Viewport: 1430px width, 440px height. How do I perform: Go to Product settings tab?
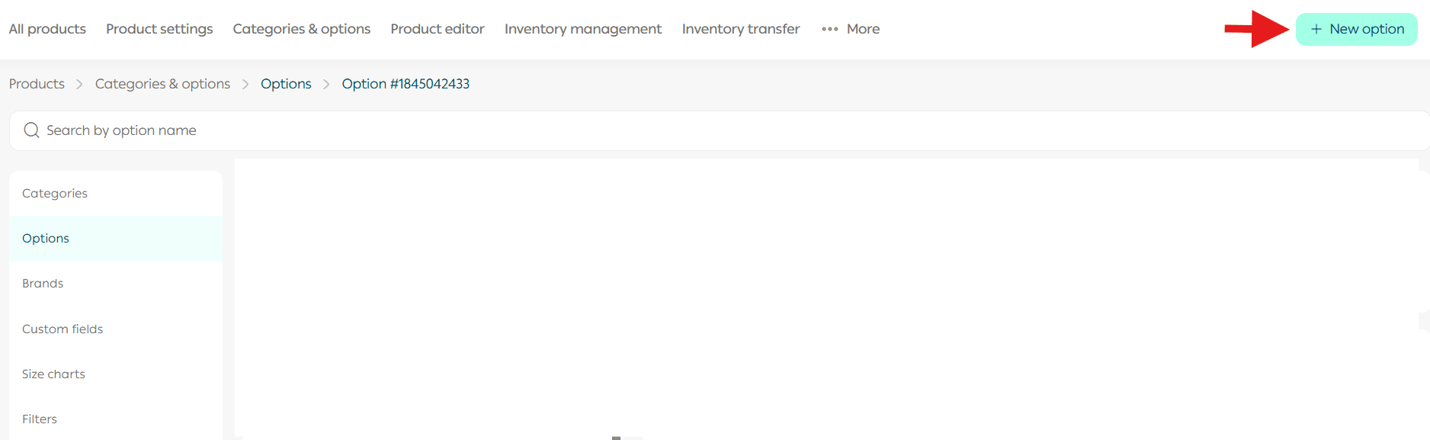coord(159,29)
